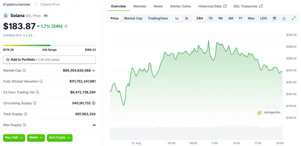Viewport: 301px width, 146px height.
Task: Toggle chart to TradingView mode
Action: click(x=158, y=18)
